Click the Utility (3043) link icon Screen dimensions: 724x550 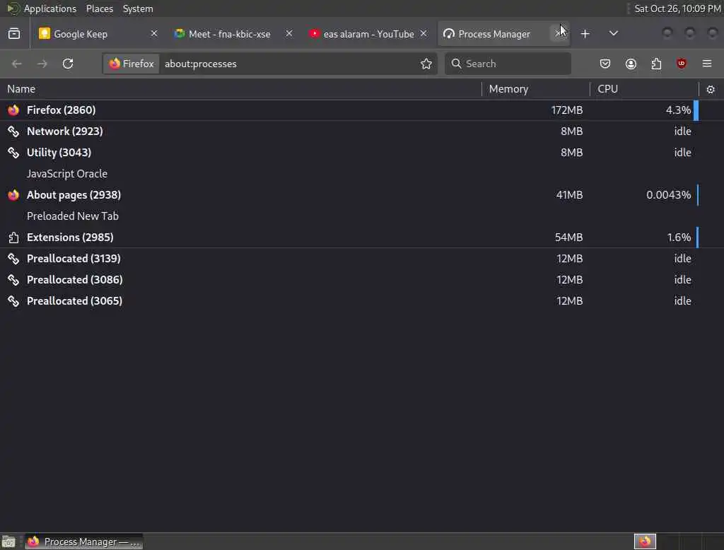tap(13, 153)
